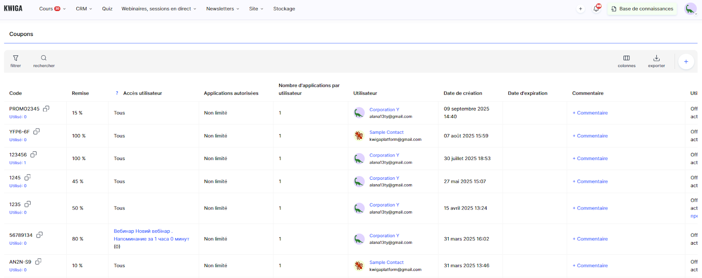Add commentaire to PROMO2345 coupon row
Viewport: 702px width, 278px height.
coord(590,113)
